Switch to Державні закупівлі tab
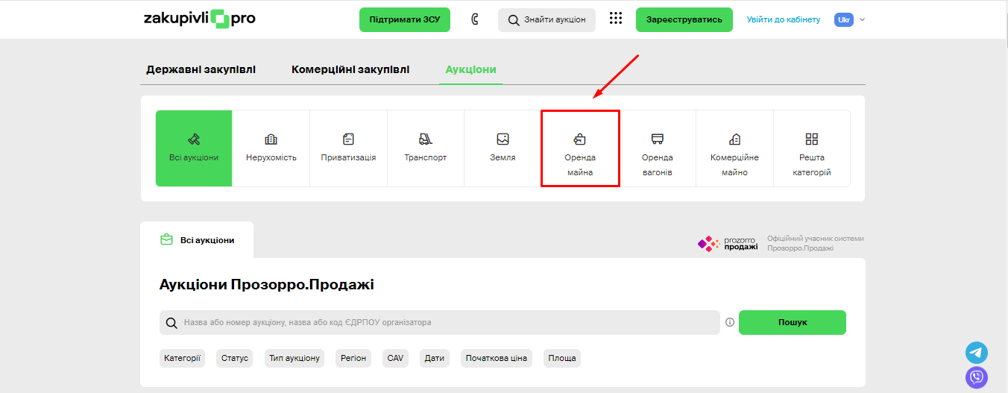1008x393 pixels. coord(201,69)
